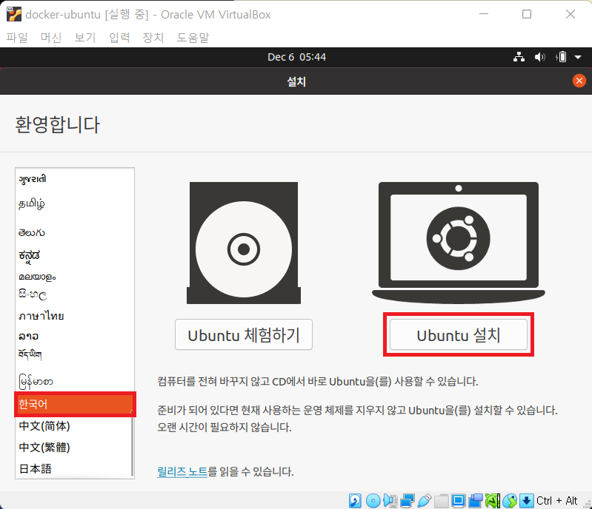592x509 pixels.
Task: Open the 도움말 menu
Action: (x=193, y=37)
